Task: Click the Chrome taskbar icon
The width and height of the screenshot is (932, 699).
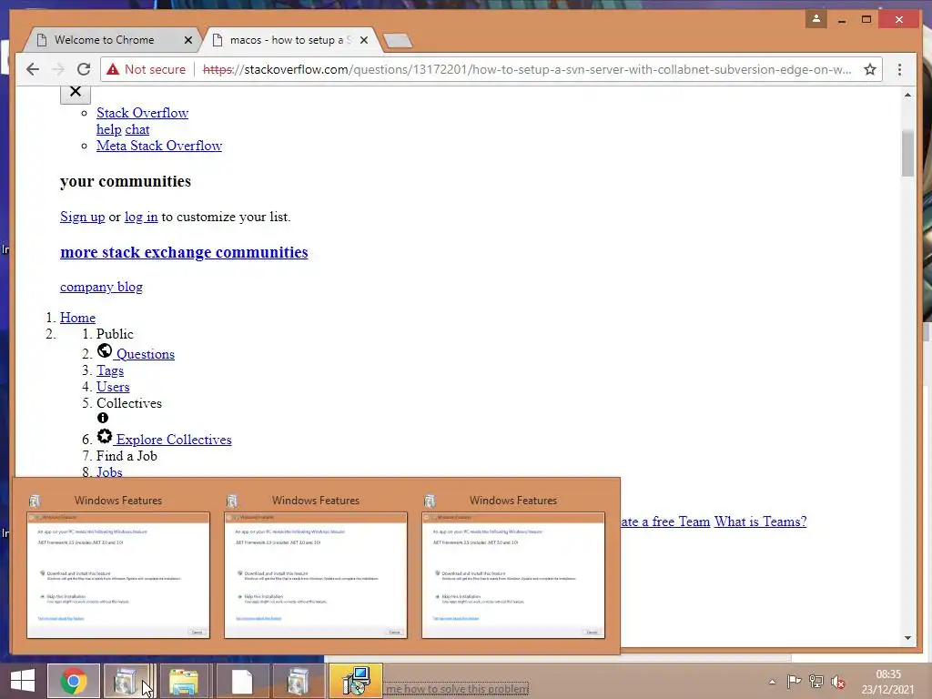Action: (74, 681)
